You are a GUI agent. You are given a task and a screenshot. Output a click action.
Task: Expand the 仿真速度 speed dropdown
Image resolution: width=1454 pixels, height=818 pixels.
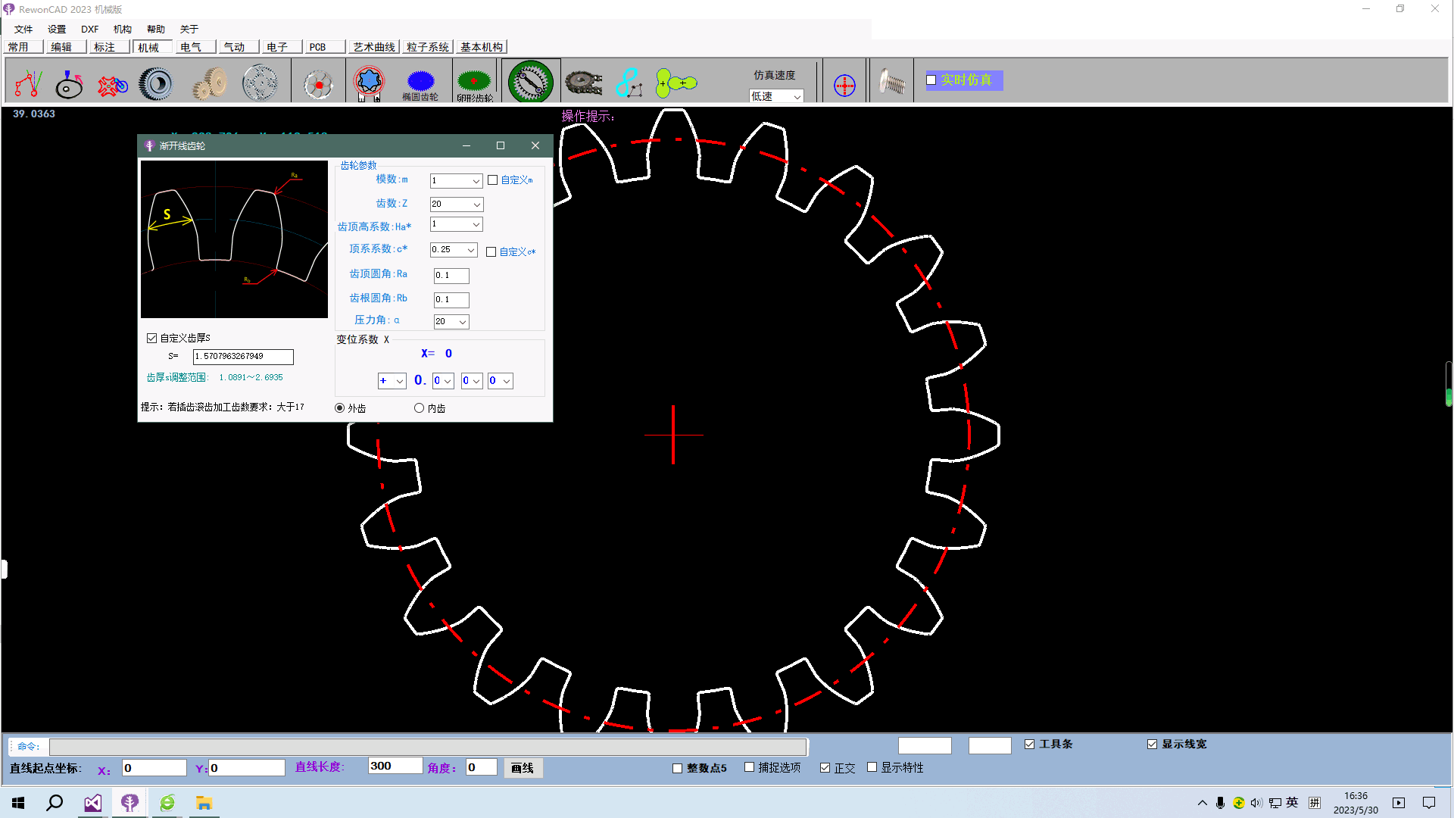pyautogui.click(x=797, y=97)
